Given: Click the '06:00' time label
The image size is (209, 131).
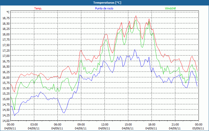Looking at the screenshot, I should coord(57,125).
